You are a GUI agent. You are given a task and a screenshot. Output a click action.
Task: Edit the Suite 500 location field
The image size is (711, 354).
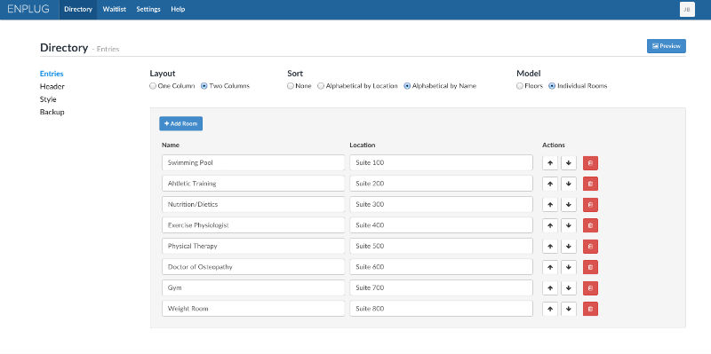[x=441, y=247]
